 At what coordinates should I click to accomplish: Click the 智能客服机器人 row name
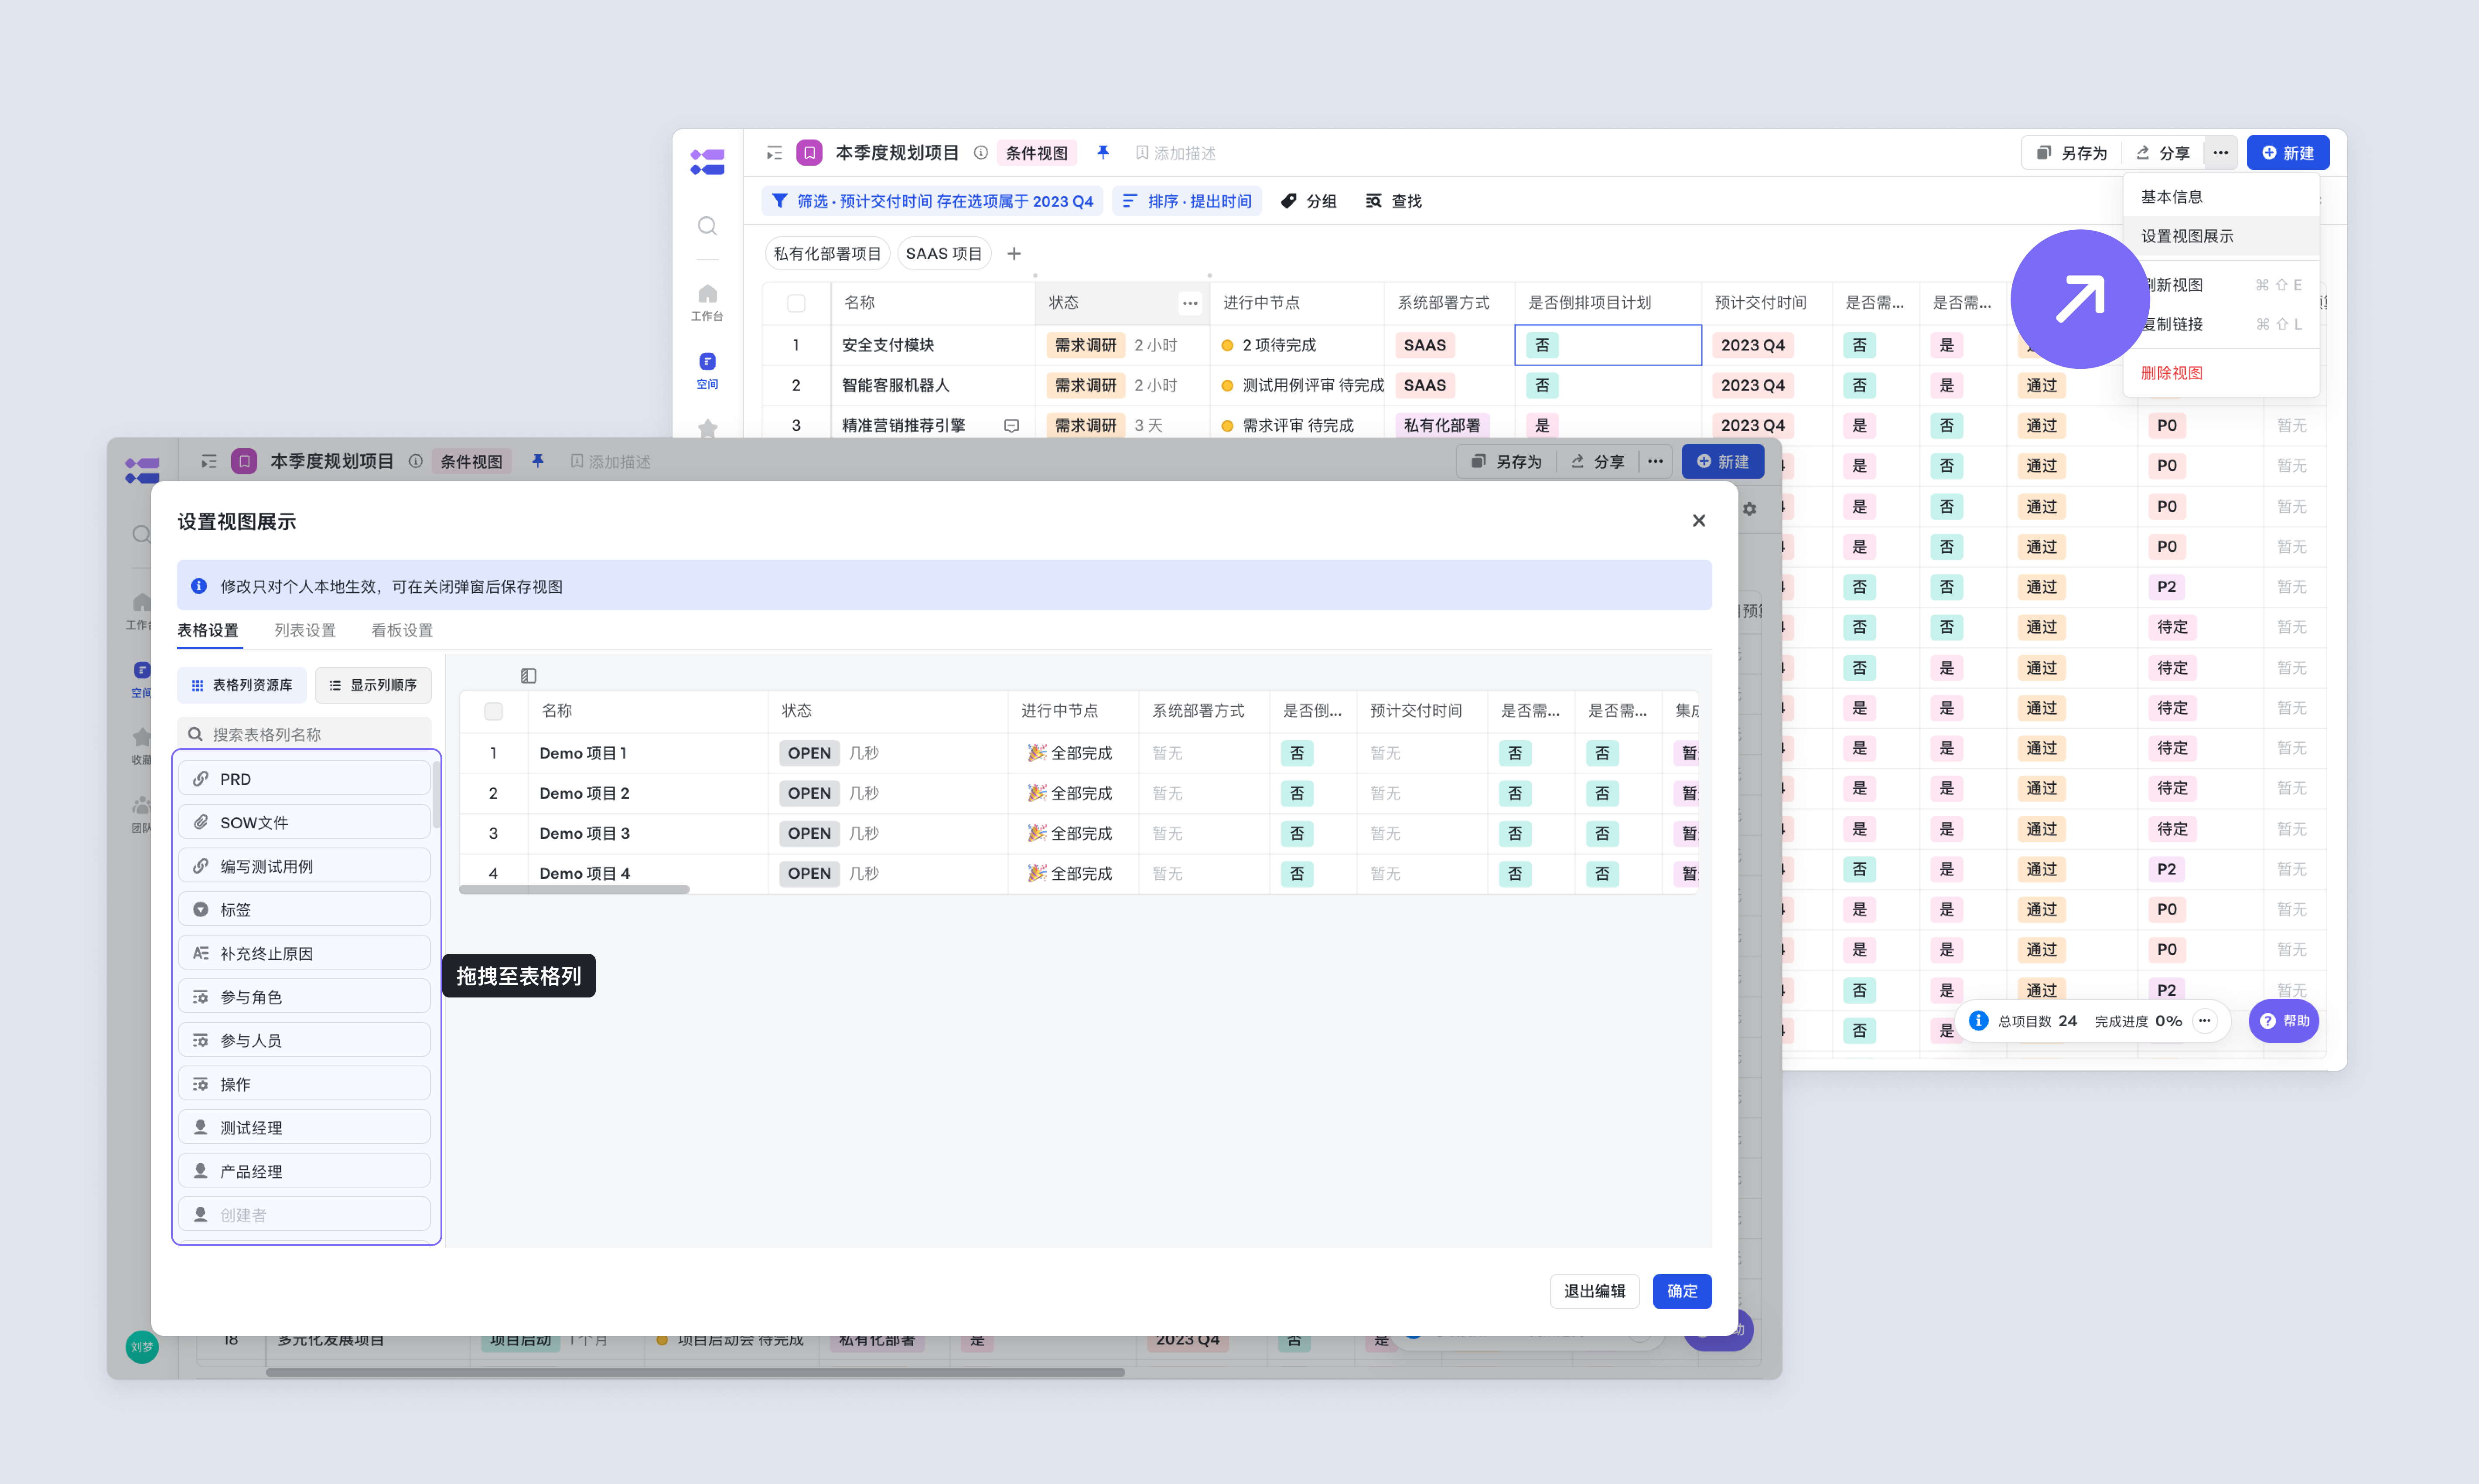coord(895,385)
